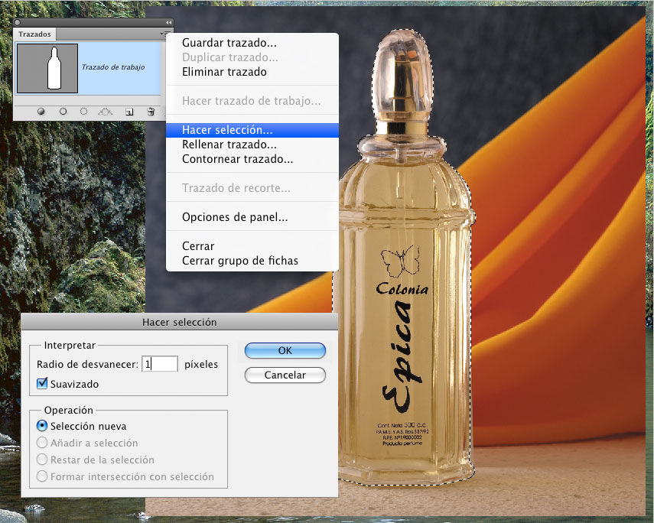
Task: Choose 'Rellenar trazado...' from the menu
Action: point(252,145)
